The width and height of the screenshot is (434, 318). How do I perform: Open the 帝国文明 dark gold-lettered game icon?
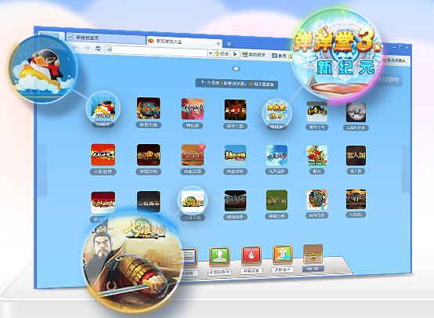pyautogui.click(x=148, y=155)
